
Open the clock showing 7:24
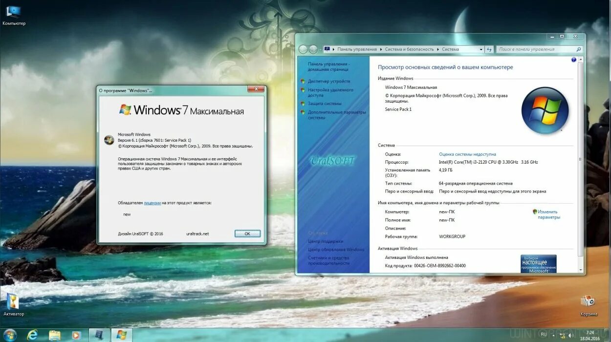tap(590, 336)
